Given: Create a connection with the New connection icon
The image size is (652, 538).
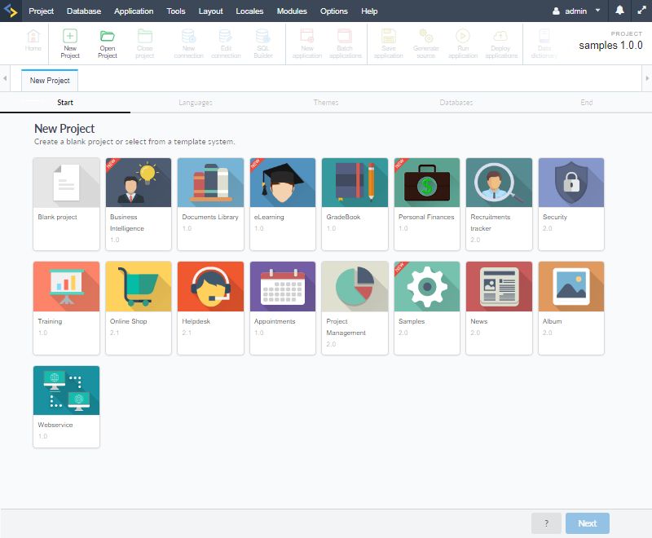Looking at the screenshot, I should click(x=188, y=42).
